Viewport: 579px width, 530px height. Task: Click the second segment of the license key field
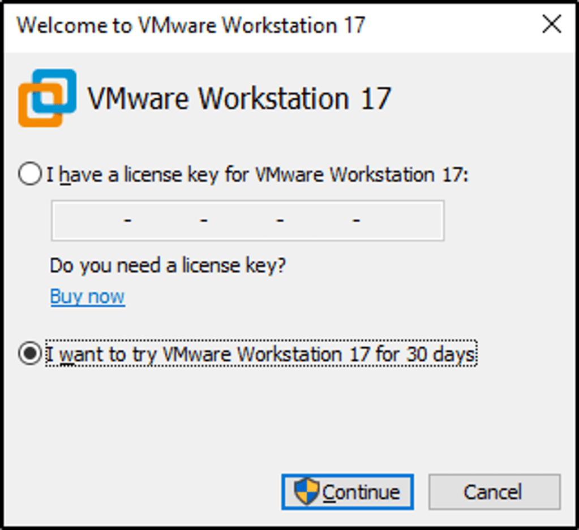165,220
